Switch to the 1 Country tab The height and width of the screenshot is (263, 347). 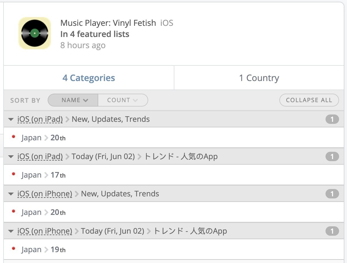(x=259, y=78)
